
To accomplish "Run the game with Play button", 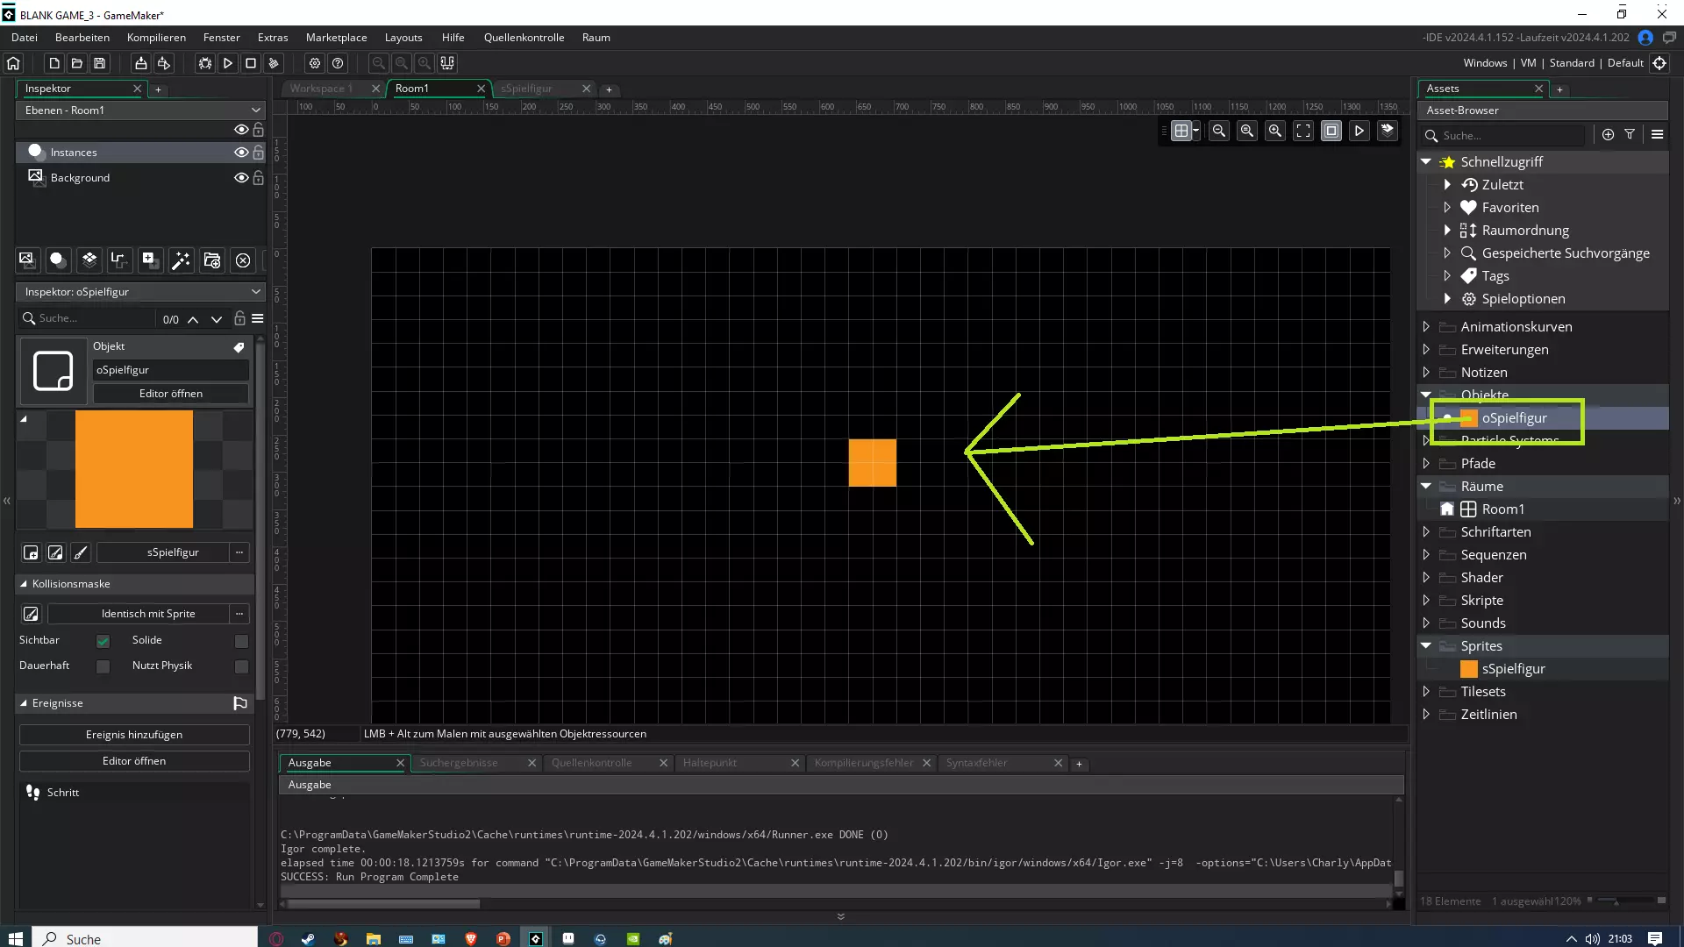I will coord(227,63).
